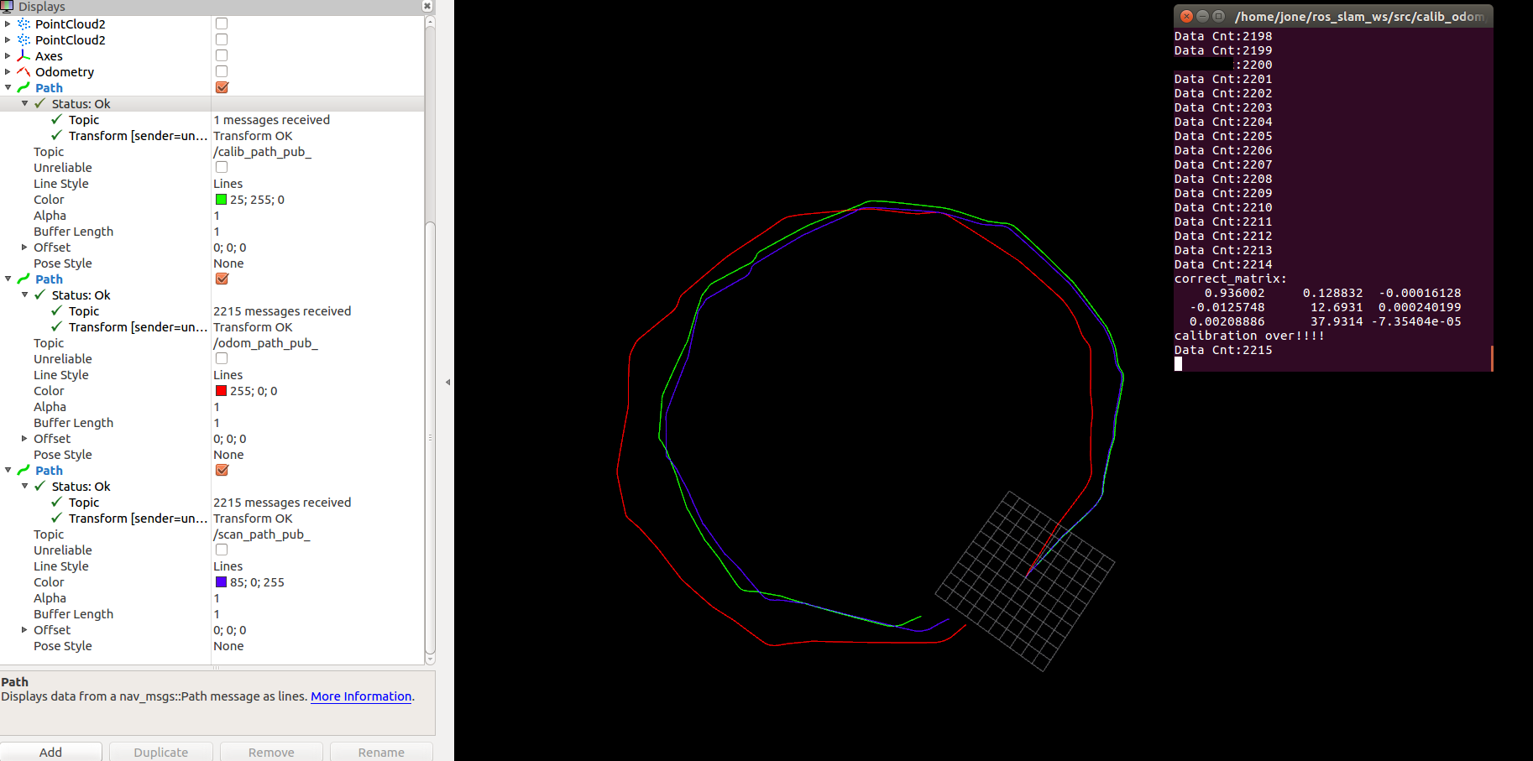Click the Remove display button

coord(271,752)
